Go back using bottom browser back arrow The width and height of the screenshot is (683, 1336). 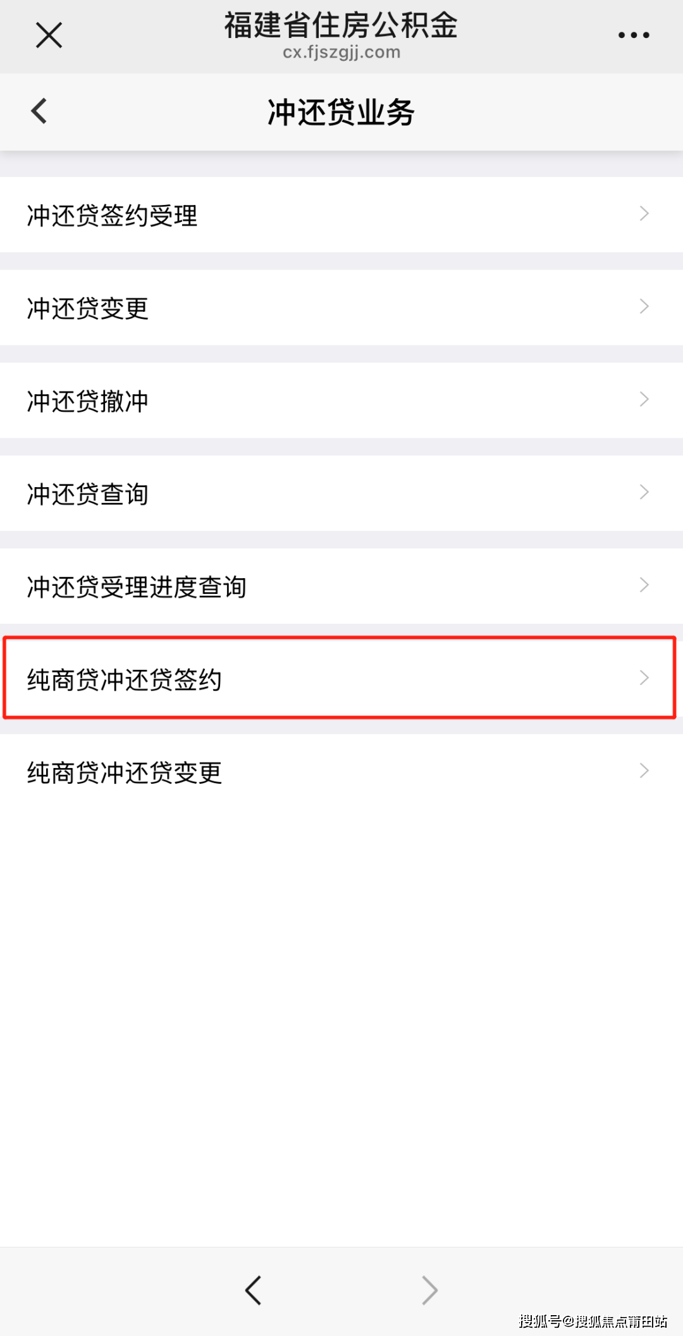(x=253, y=1290)
